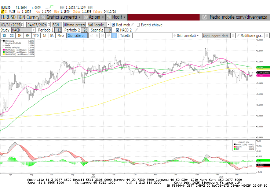Open the start date calendar picker
This screenshot has width=270, height=194.
click(22, 25)
